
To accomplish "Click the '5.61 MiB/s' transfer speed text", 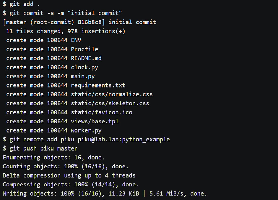I will [166, 193].
